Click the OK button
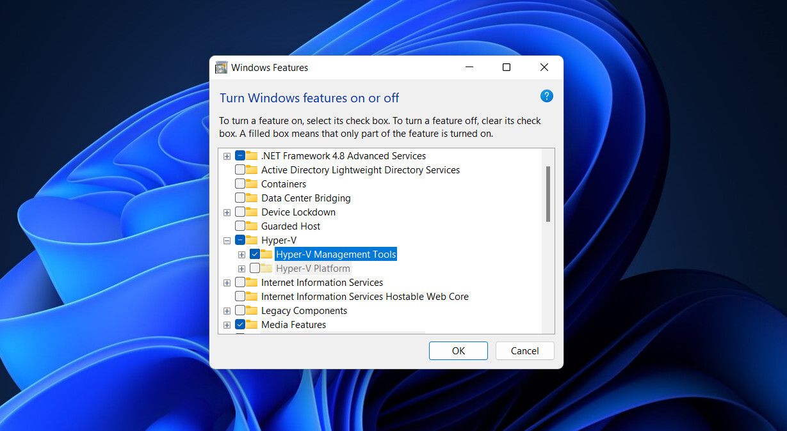The image size is (787, 431). coord(458,350)
